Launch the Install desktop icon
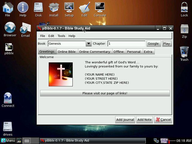 [54, 9]
